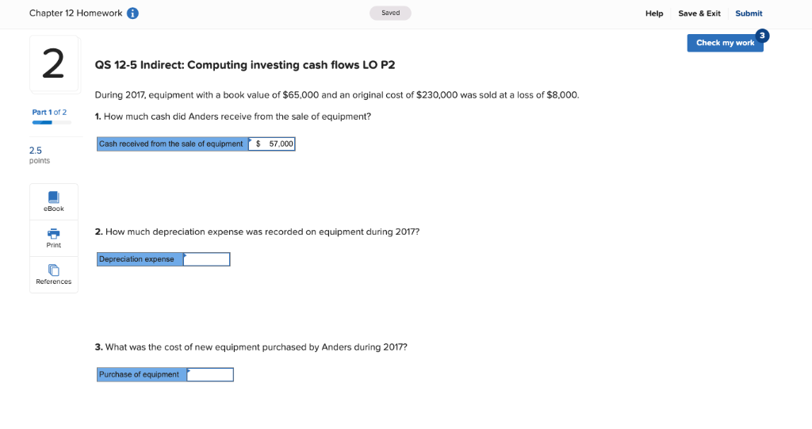Click the Print printer icon

click(54, 233)
